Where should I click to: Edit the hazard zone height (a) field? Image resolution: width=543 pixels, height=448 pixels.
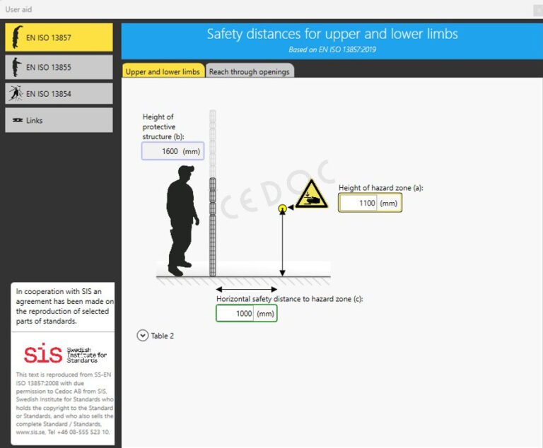click(370, 203)
